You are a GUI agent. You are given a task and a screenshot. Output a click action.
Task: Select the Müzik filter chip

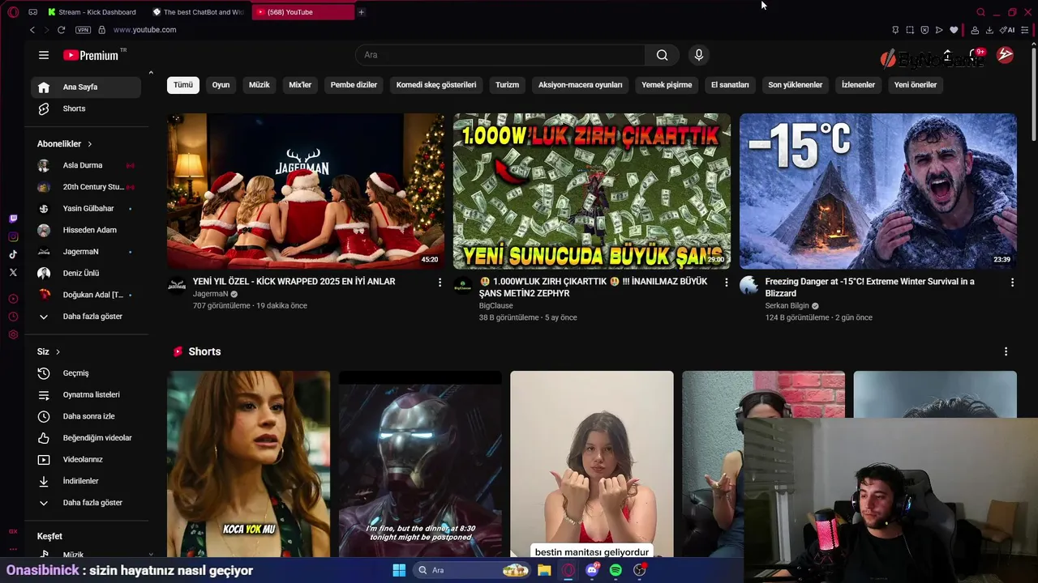[259, 85]
